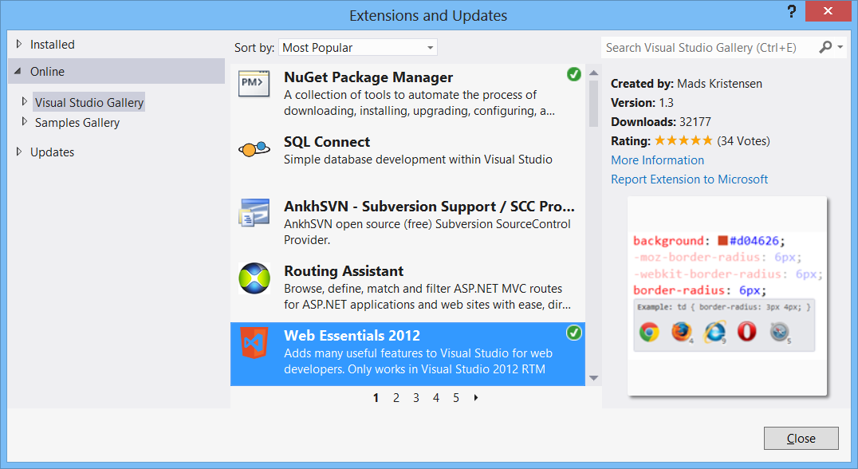The image size is (858, 469).
Task: Select the Installed tree item
Action: tap(53, 45)
